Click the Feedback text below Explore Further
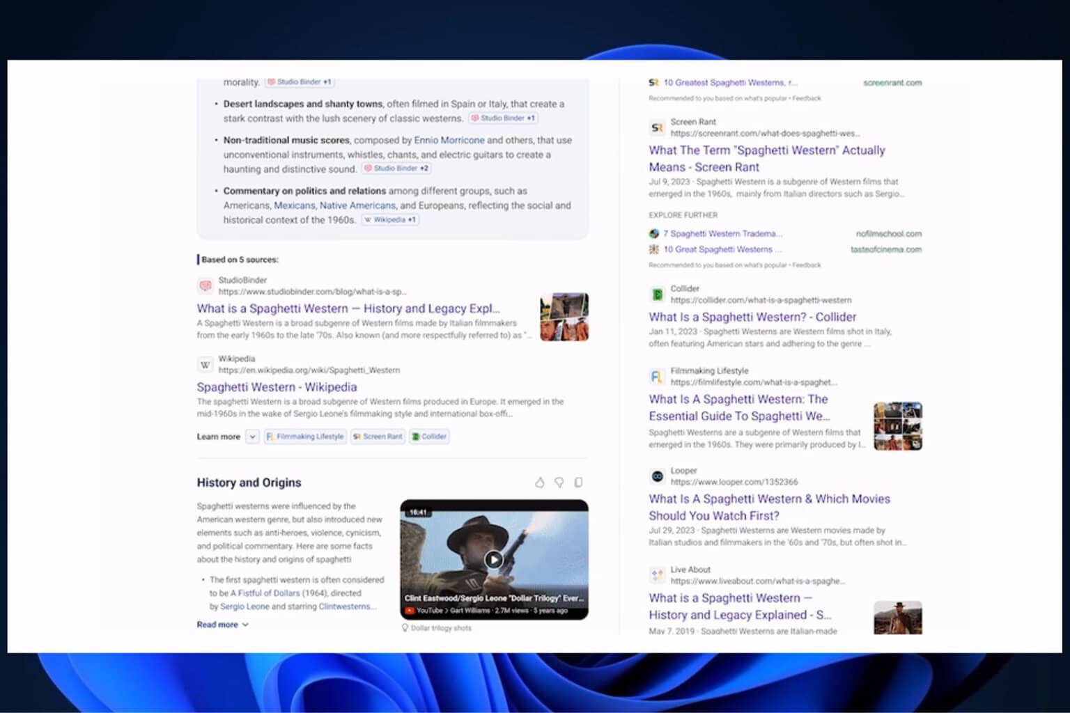 coord(807,265)
